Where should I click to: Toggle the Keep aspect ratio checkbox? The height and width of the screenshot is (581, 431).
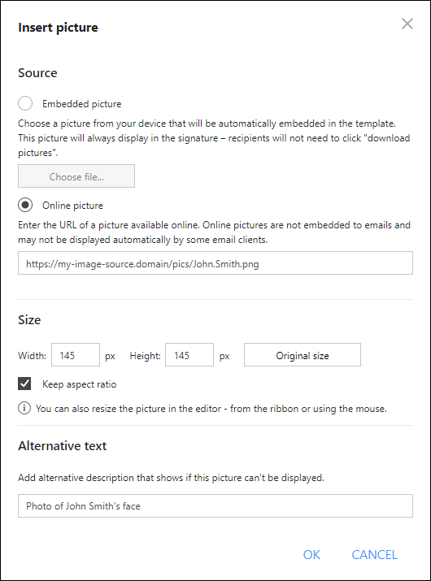25,384
